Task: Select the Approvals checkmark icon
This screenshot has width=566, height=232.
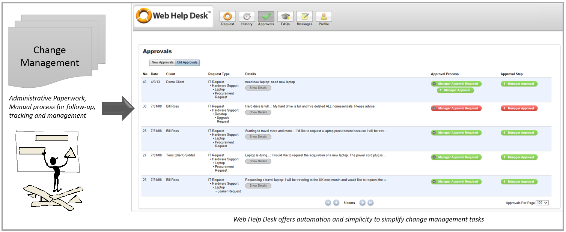Action: pos(266,16)
